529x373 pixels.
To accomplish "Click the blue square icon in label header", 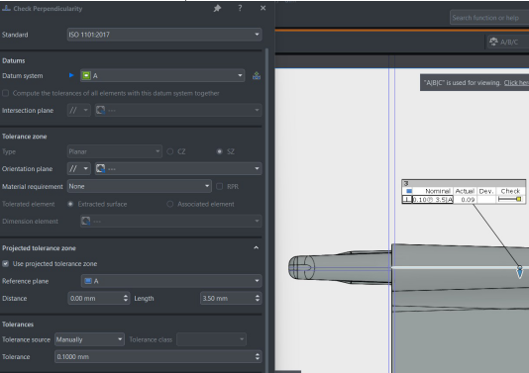I will pyautogui.click(x=409, y=191).
